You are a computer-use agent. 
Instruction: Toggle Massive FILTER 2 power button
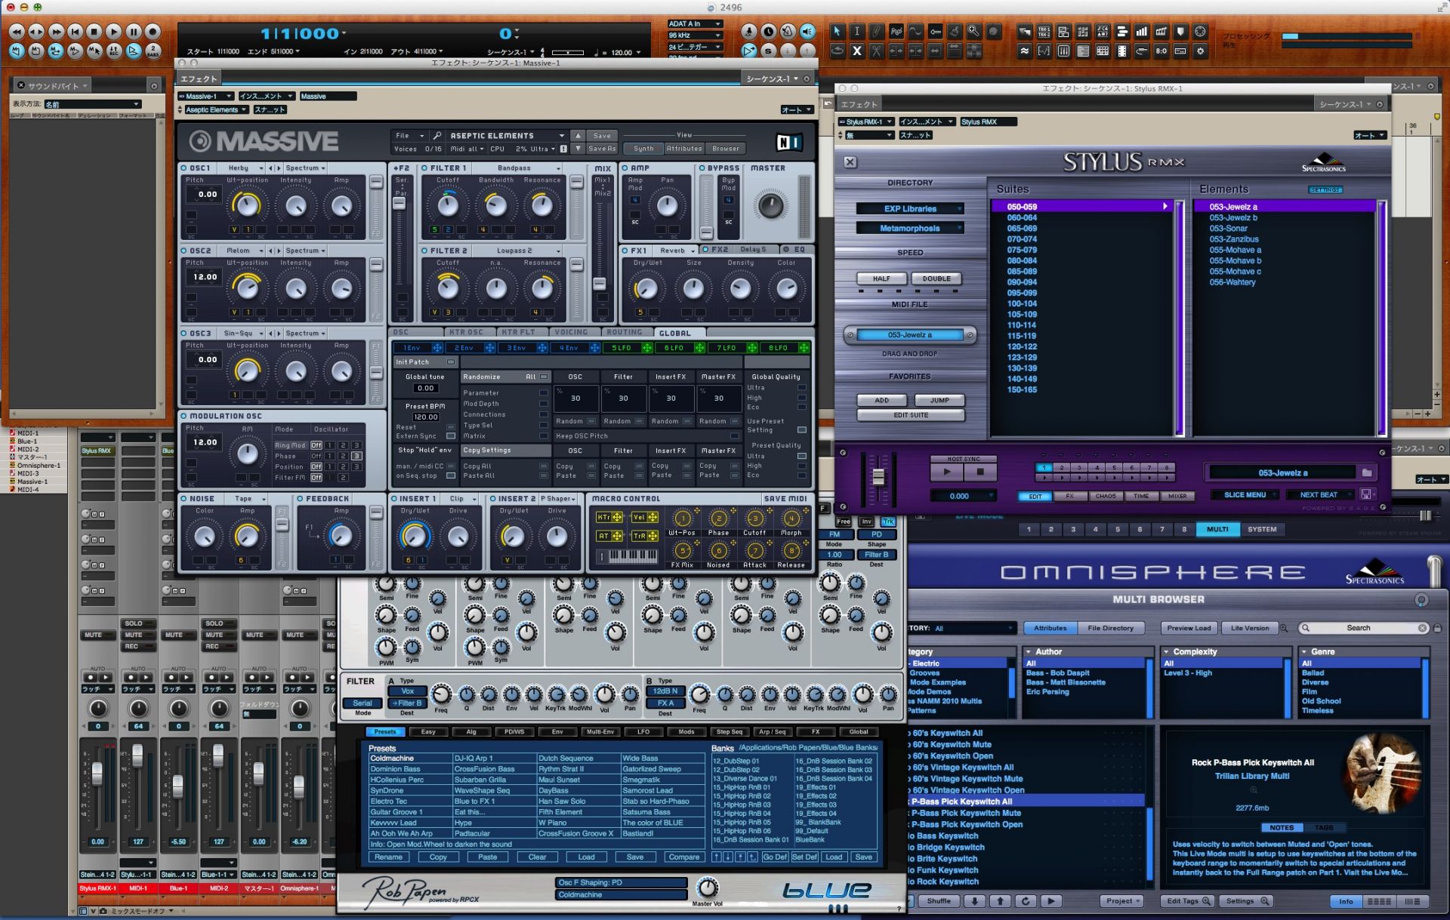coord(424,251)
